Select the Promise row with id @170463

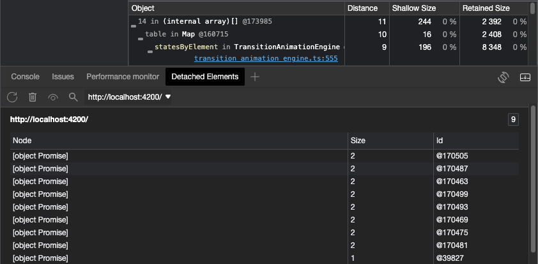pyautogui.click(x=265, y=182)
